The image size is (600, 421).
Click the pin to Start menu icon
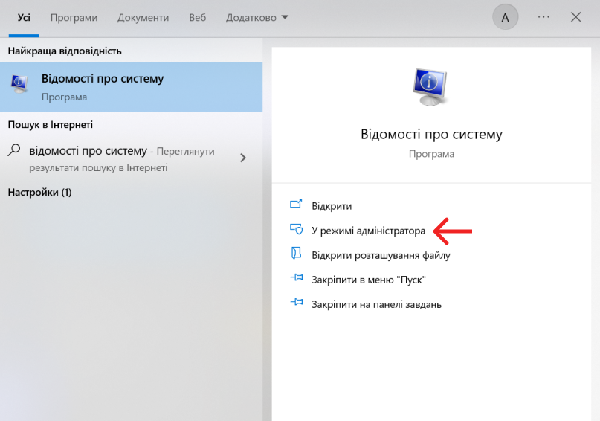pyautogui.click(x=297, y=280)
